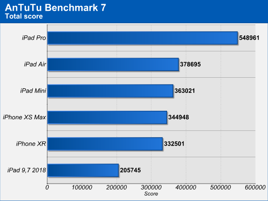Viewport: 268px width, 201px height.
Task: Click the 363021 score value
Action: tap(185, 91)
